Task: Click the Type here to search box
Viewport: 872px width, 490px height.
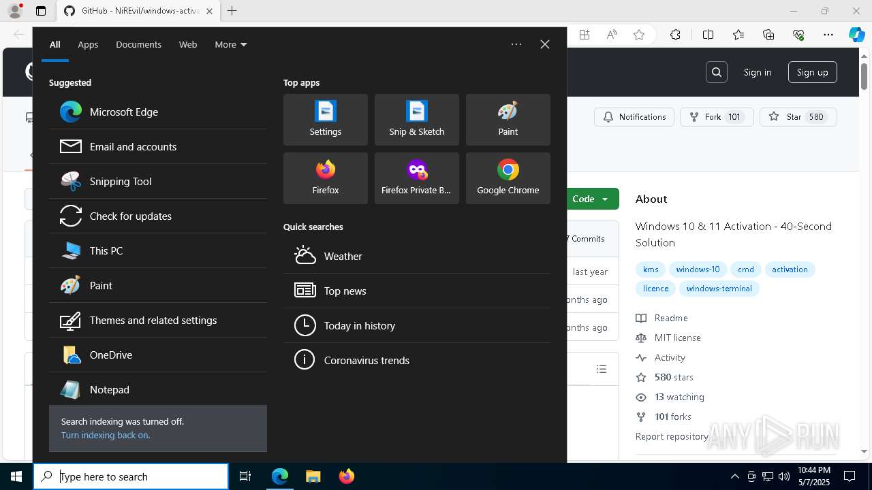Action: pyautogui.click(x=131, y=476)
